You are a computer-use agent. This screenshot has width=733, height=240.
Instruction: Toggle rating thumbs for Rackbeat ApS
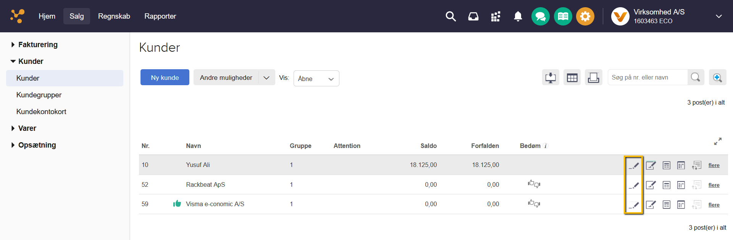tap(534, 184)
